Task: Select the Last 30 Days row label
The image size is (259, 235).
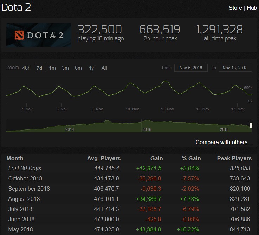Action: tap(25, 169)
